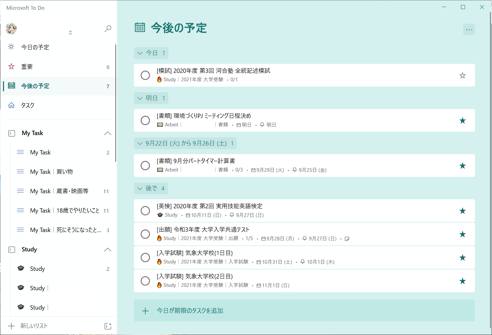Go to 今日の予定 list
The width and height of the screenshot is (492, 335).
pos(35,47)
